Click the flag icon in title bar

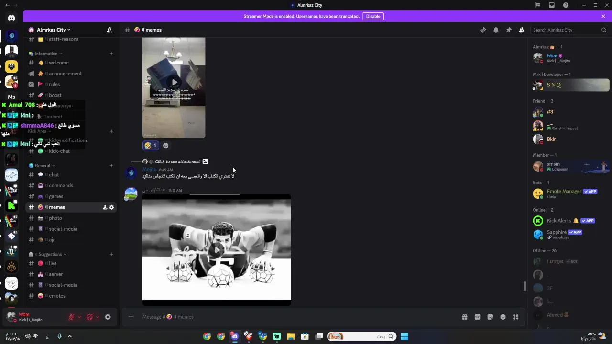pyautogui.click(x=538, y=5)
